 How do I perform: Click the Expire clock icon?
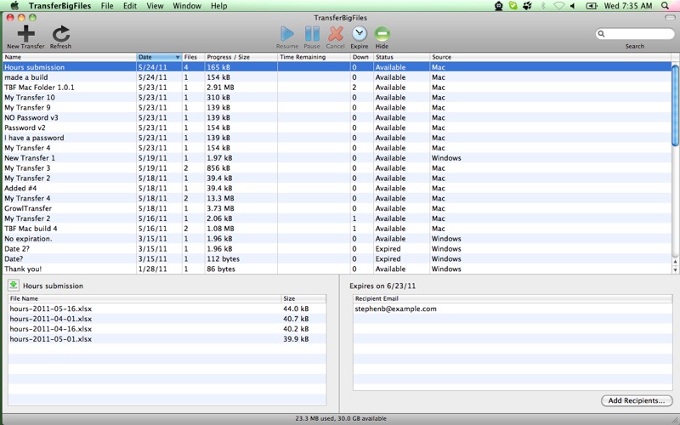[359, 33]
